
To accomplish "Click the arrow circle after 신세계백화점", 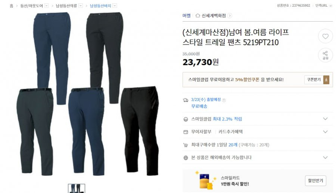I will tap(230, 16).
